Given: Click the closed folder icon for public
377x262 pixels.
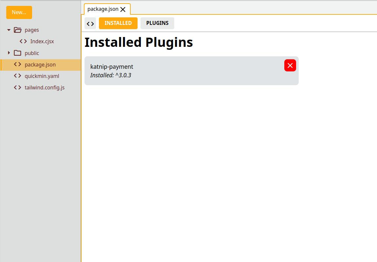Looking at the screenshot, I should coord(18,53).
